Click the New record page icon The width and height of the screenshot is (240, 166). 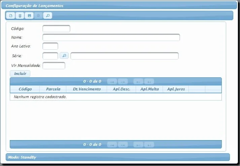point(11,15)
